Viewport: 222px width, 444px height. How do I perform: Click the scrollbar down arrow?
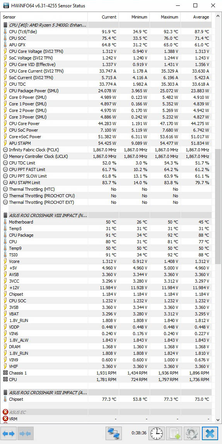(x=218, y=420)
